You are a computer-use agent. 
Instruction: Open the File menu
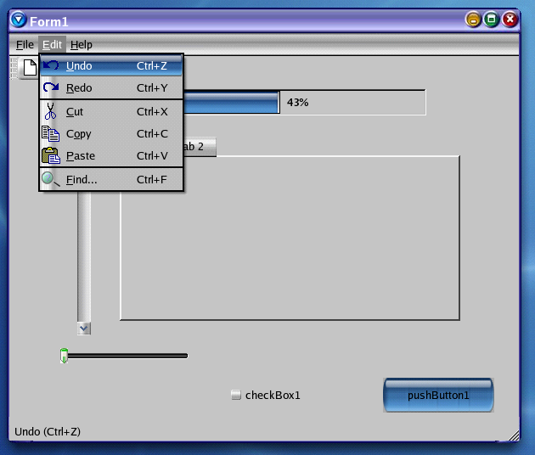[25, 45]
